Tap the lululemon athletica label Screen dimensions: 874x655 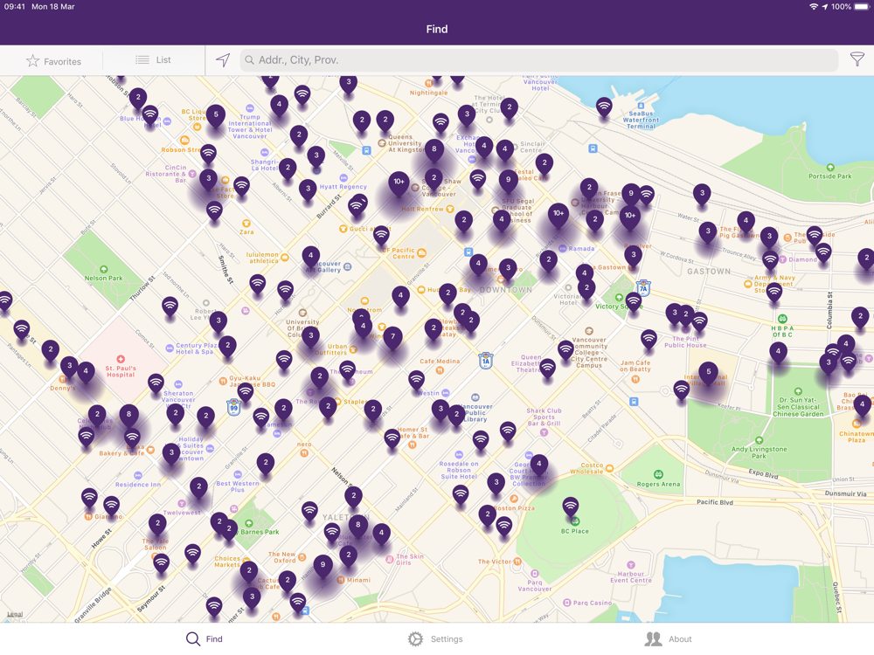[x=262, y=258]
